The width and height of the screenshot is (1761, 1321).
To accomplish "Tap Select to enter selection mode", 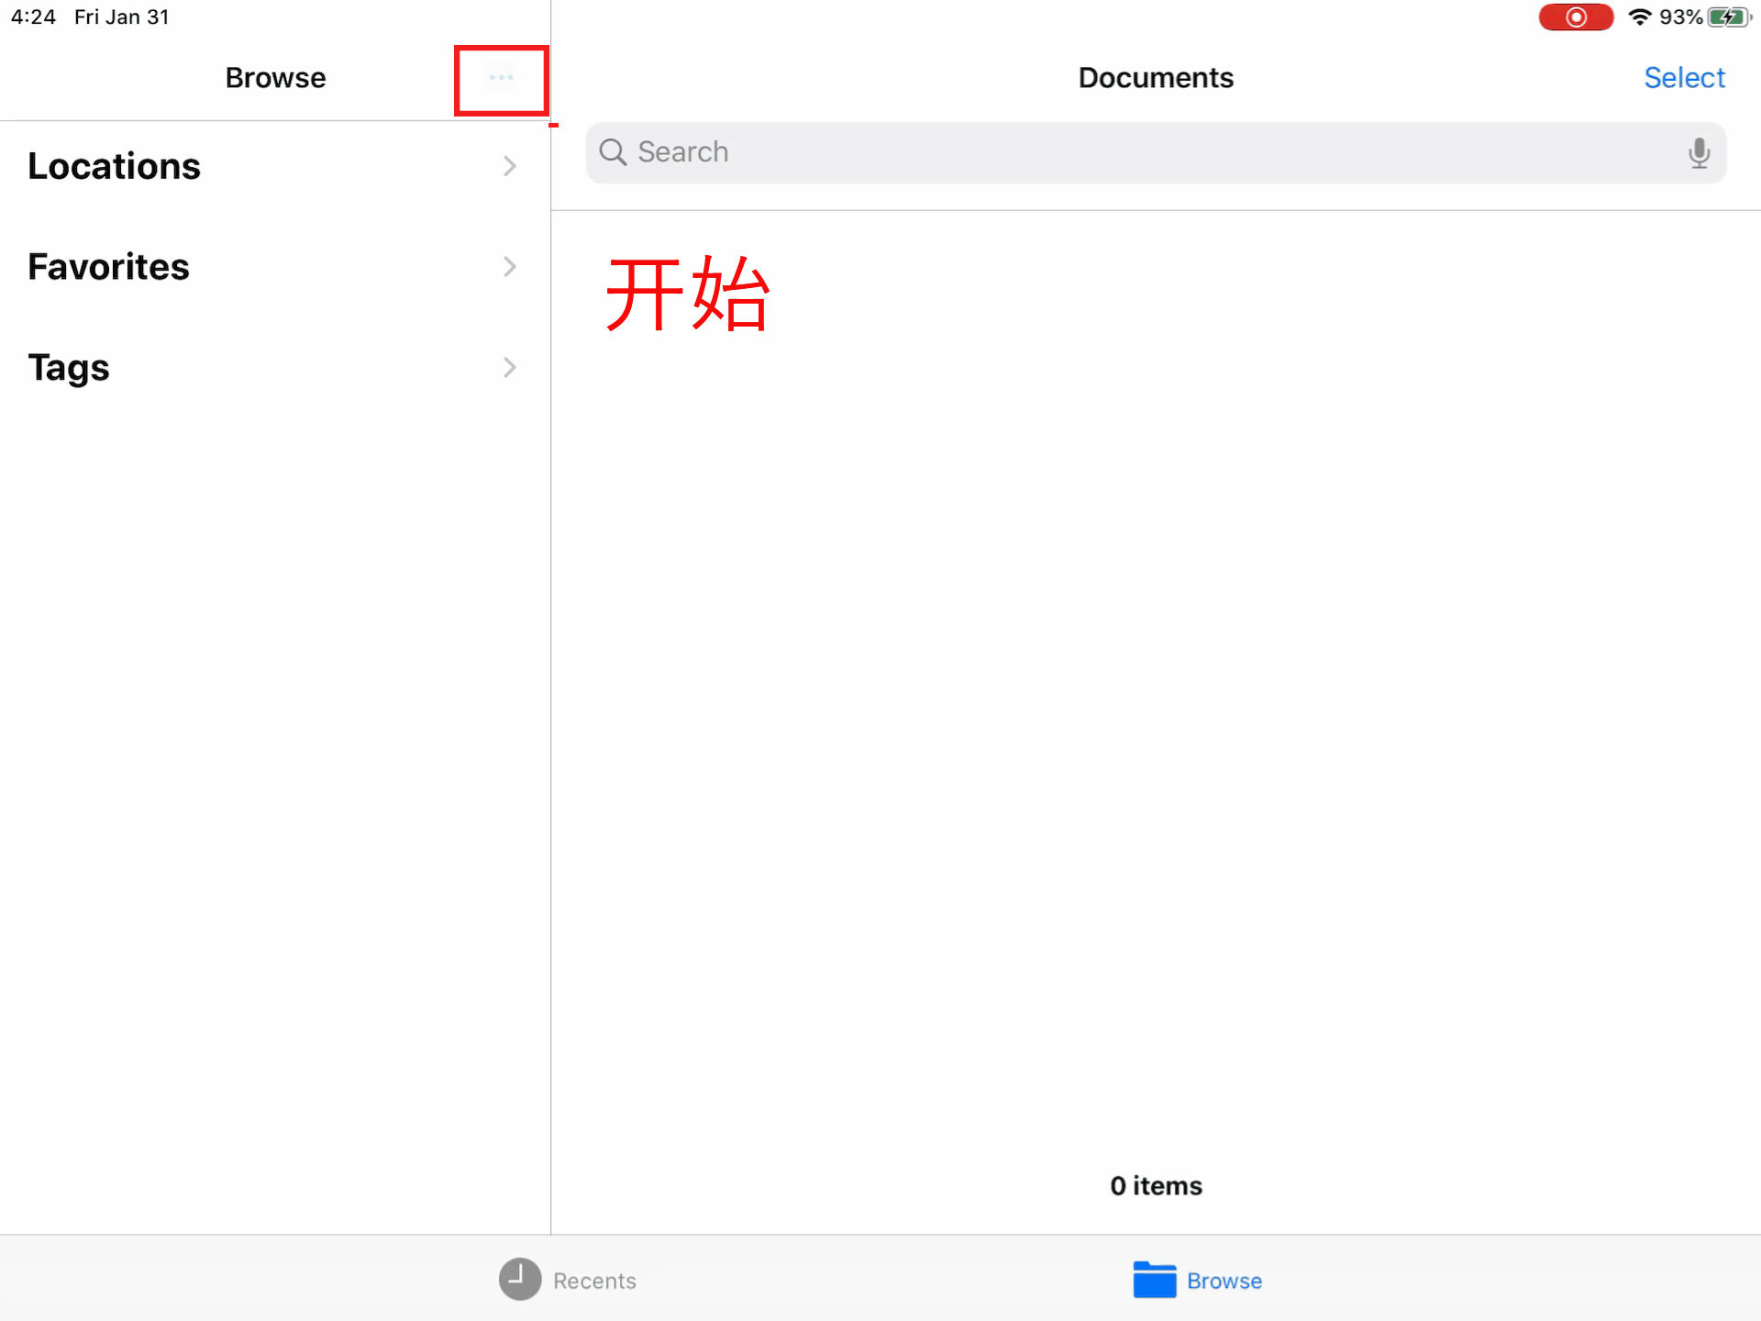I will pos(1684,77).
